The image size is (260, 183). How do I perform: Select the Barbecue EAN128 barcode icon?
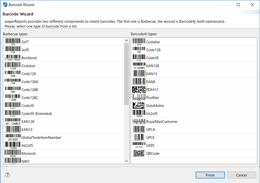coord(13,121)
